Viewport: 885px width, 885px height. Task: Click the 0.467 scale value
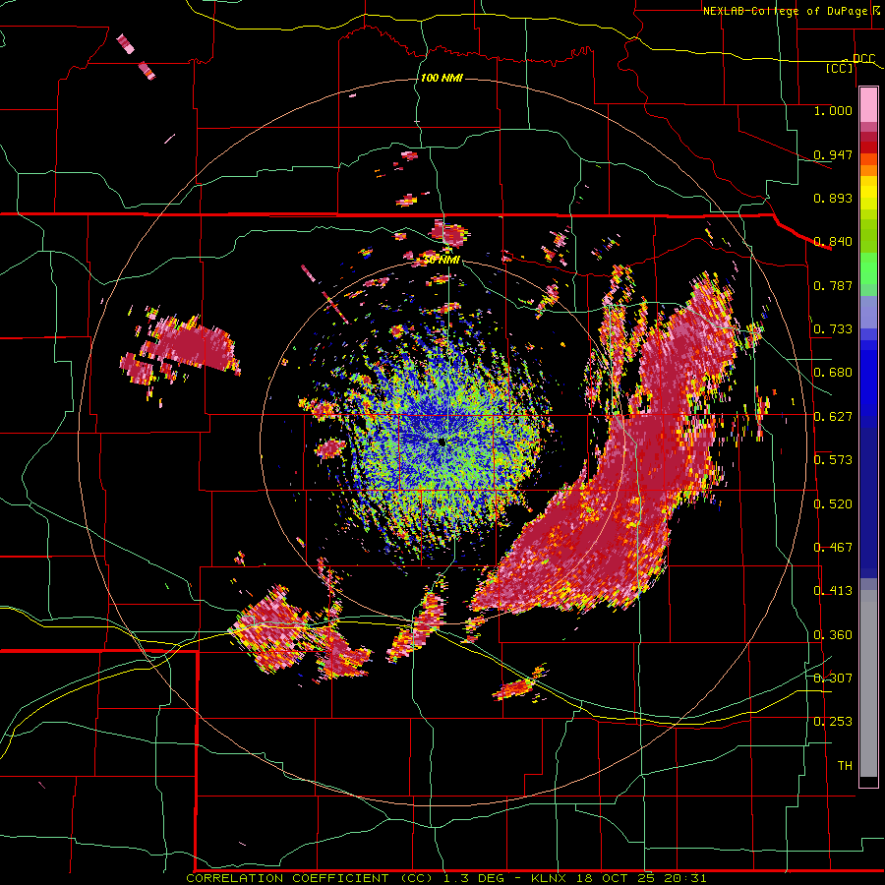click(833, 548)
